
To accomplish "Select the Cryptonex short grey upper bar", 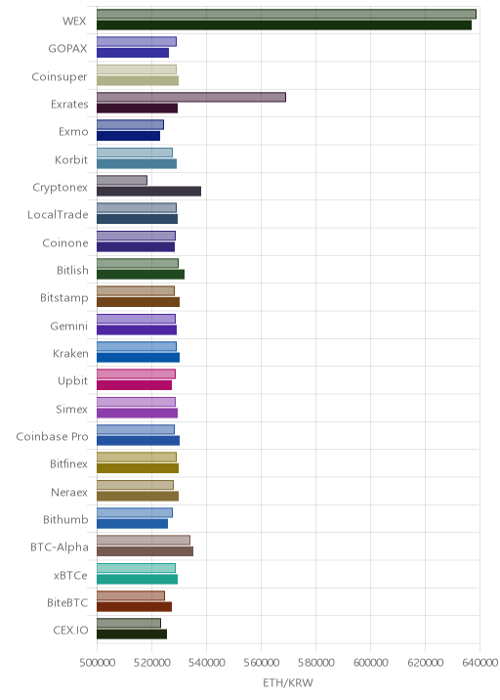I will click(x=122, y=180).
